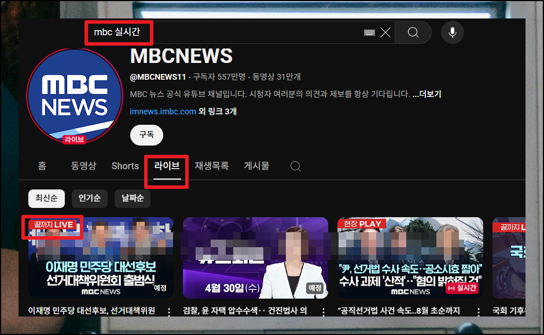Screen dimensions: 544x335
Task: Clear the search text with the X icon
Action: [x=385, y=32]
